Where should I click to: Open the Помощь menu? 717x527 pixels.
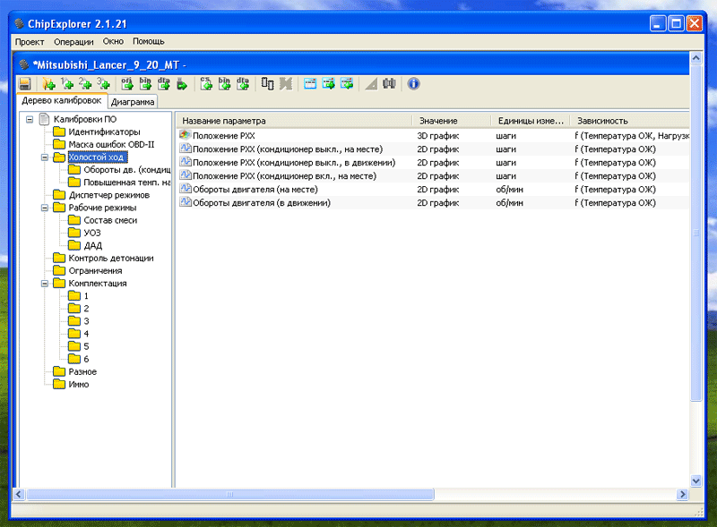[149, 41]
